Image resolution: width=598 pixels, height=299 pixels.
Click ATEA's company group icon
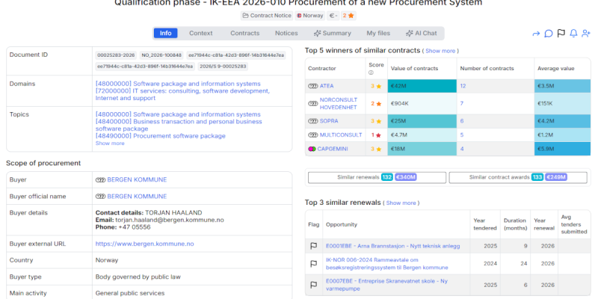313,86
